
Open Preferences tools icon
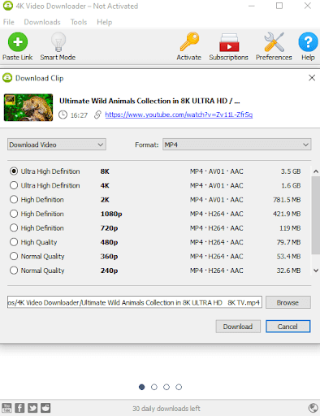274,42
